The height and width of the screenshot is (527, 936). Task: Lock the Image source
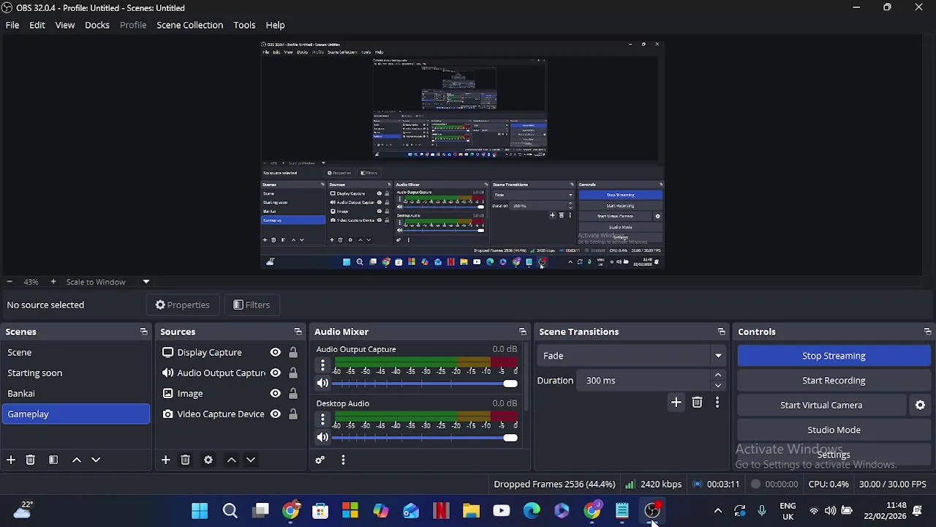[x=293, y=393]
